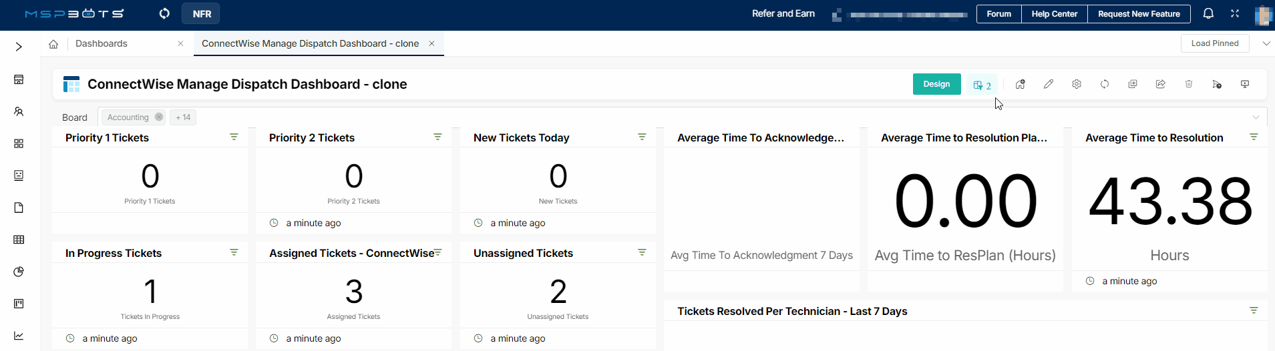Open the tab list chevron beside Load Pinned

(x=1266, y=43)
